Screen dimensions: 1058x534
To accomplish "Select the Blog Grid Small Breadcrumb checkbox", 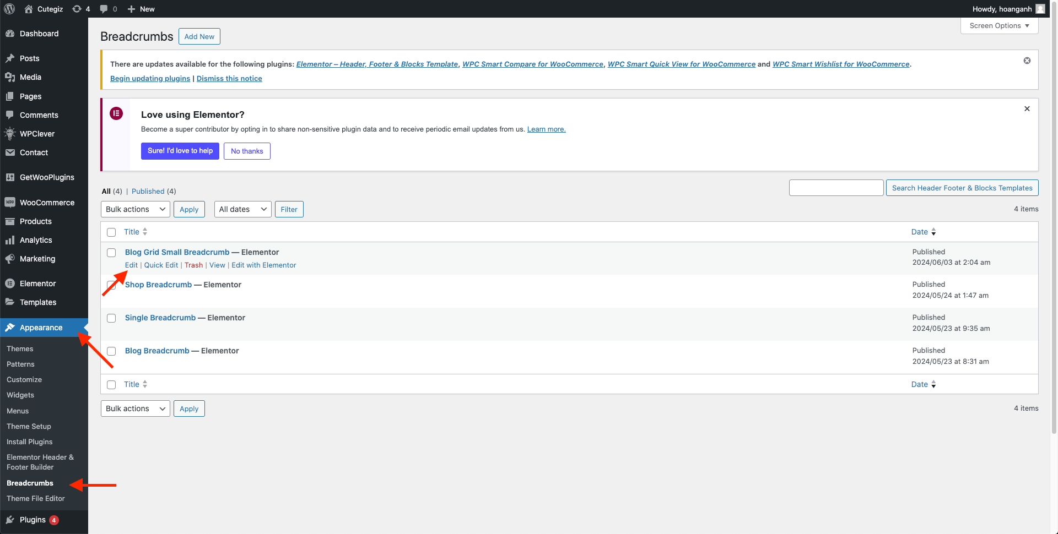I will [111, 253].
